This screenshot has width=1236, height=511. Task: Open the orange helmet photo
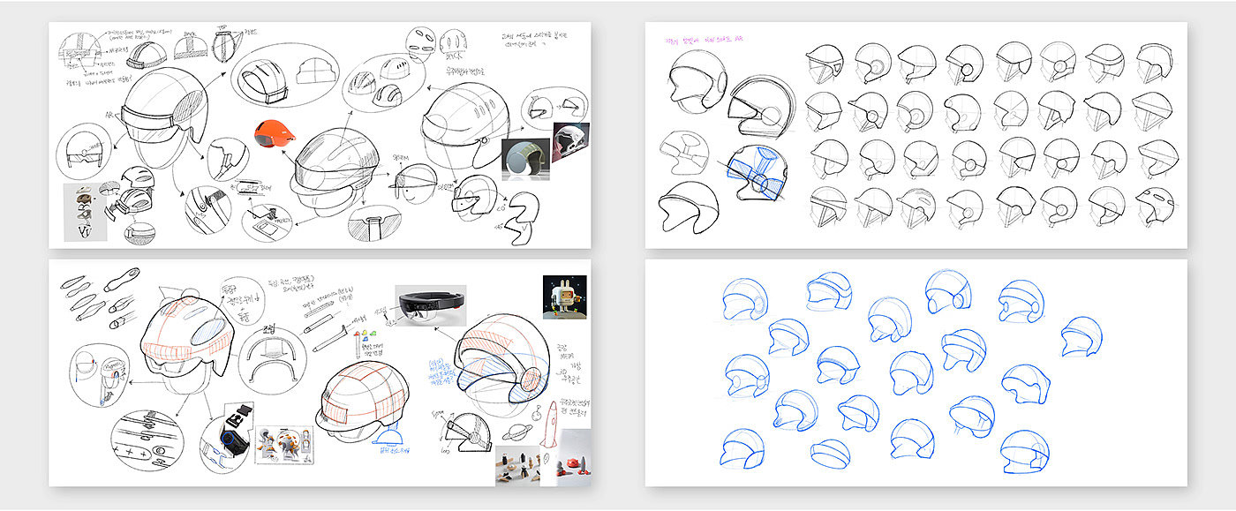coord(273,133)
